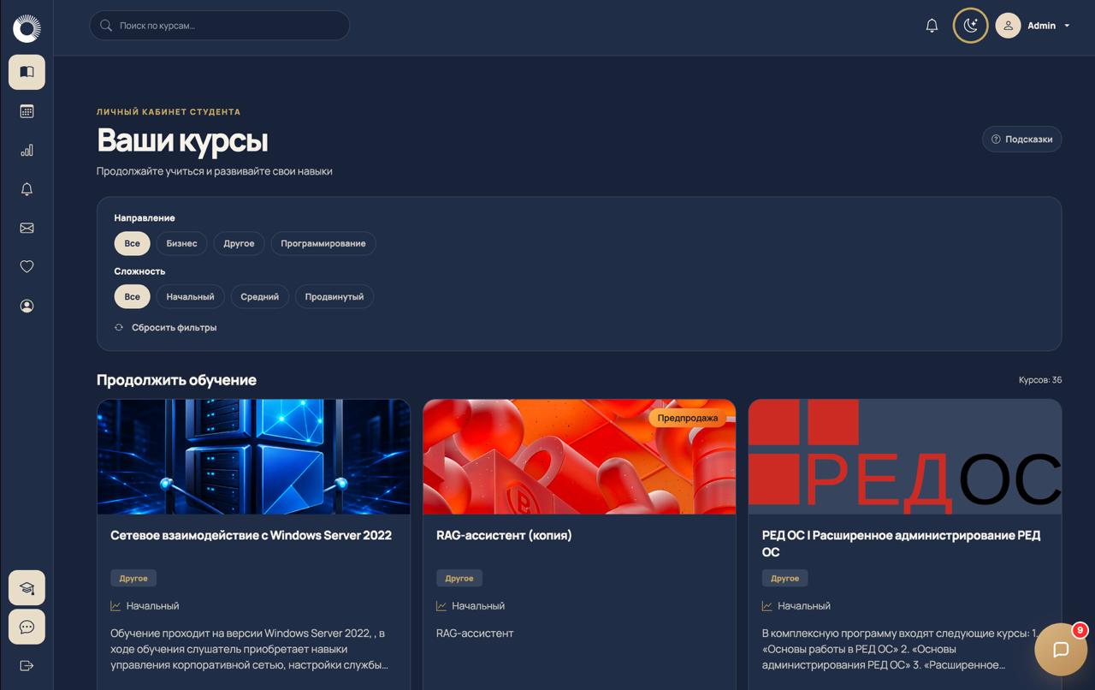
Task: Toggle the dark theme moon button
Action: click(x=970, y=26)
